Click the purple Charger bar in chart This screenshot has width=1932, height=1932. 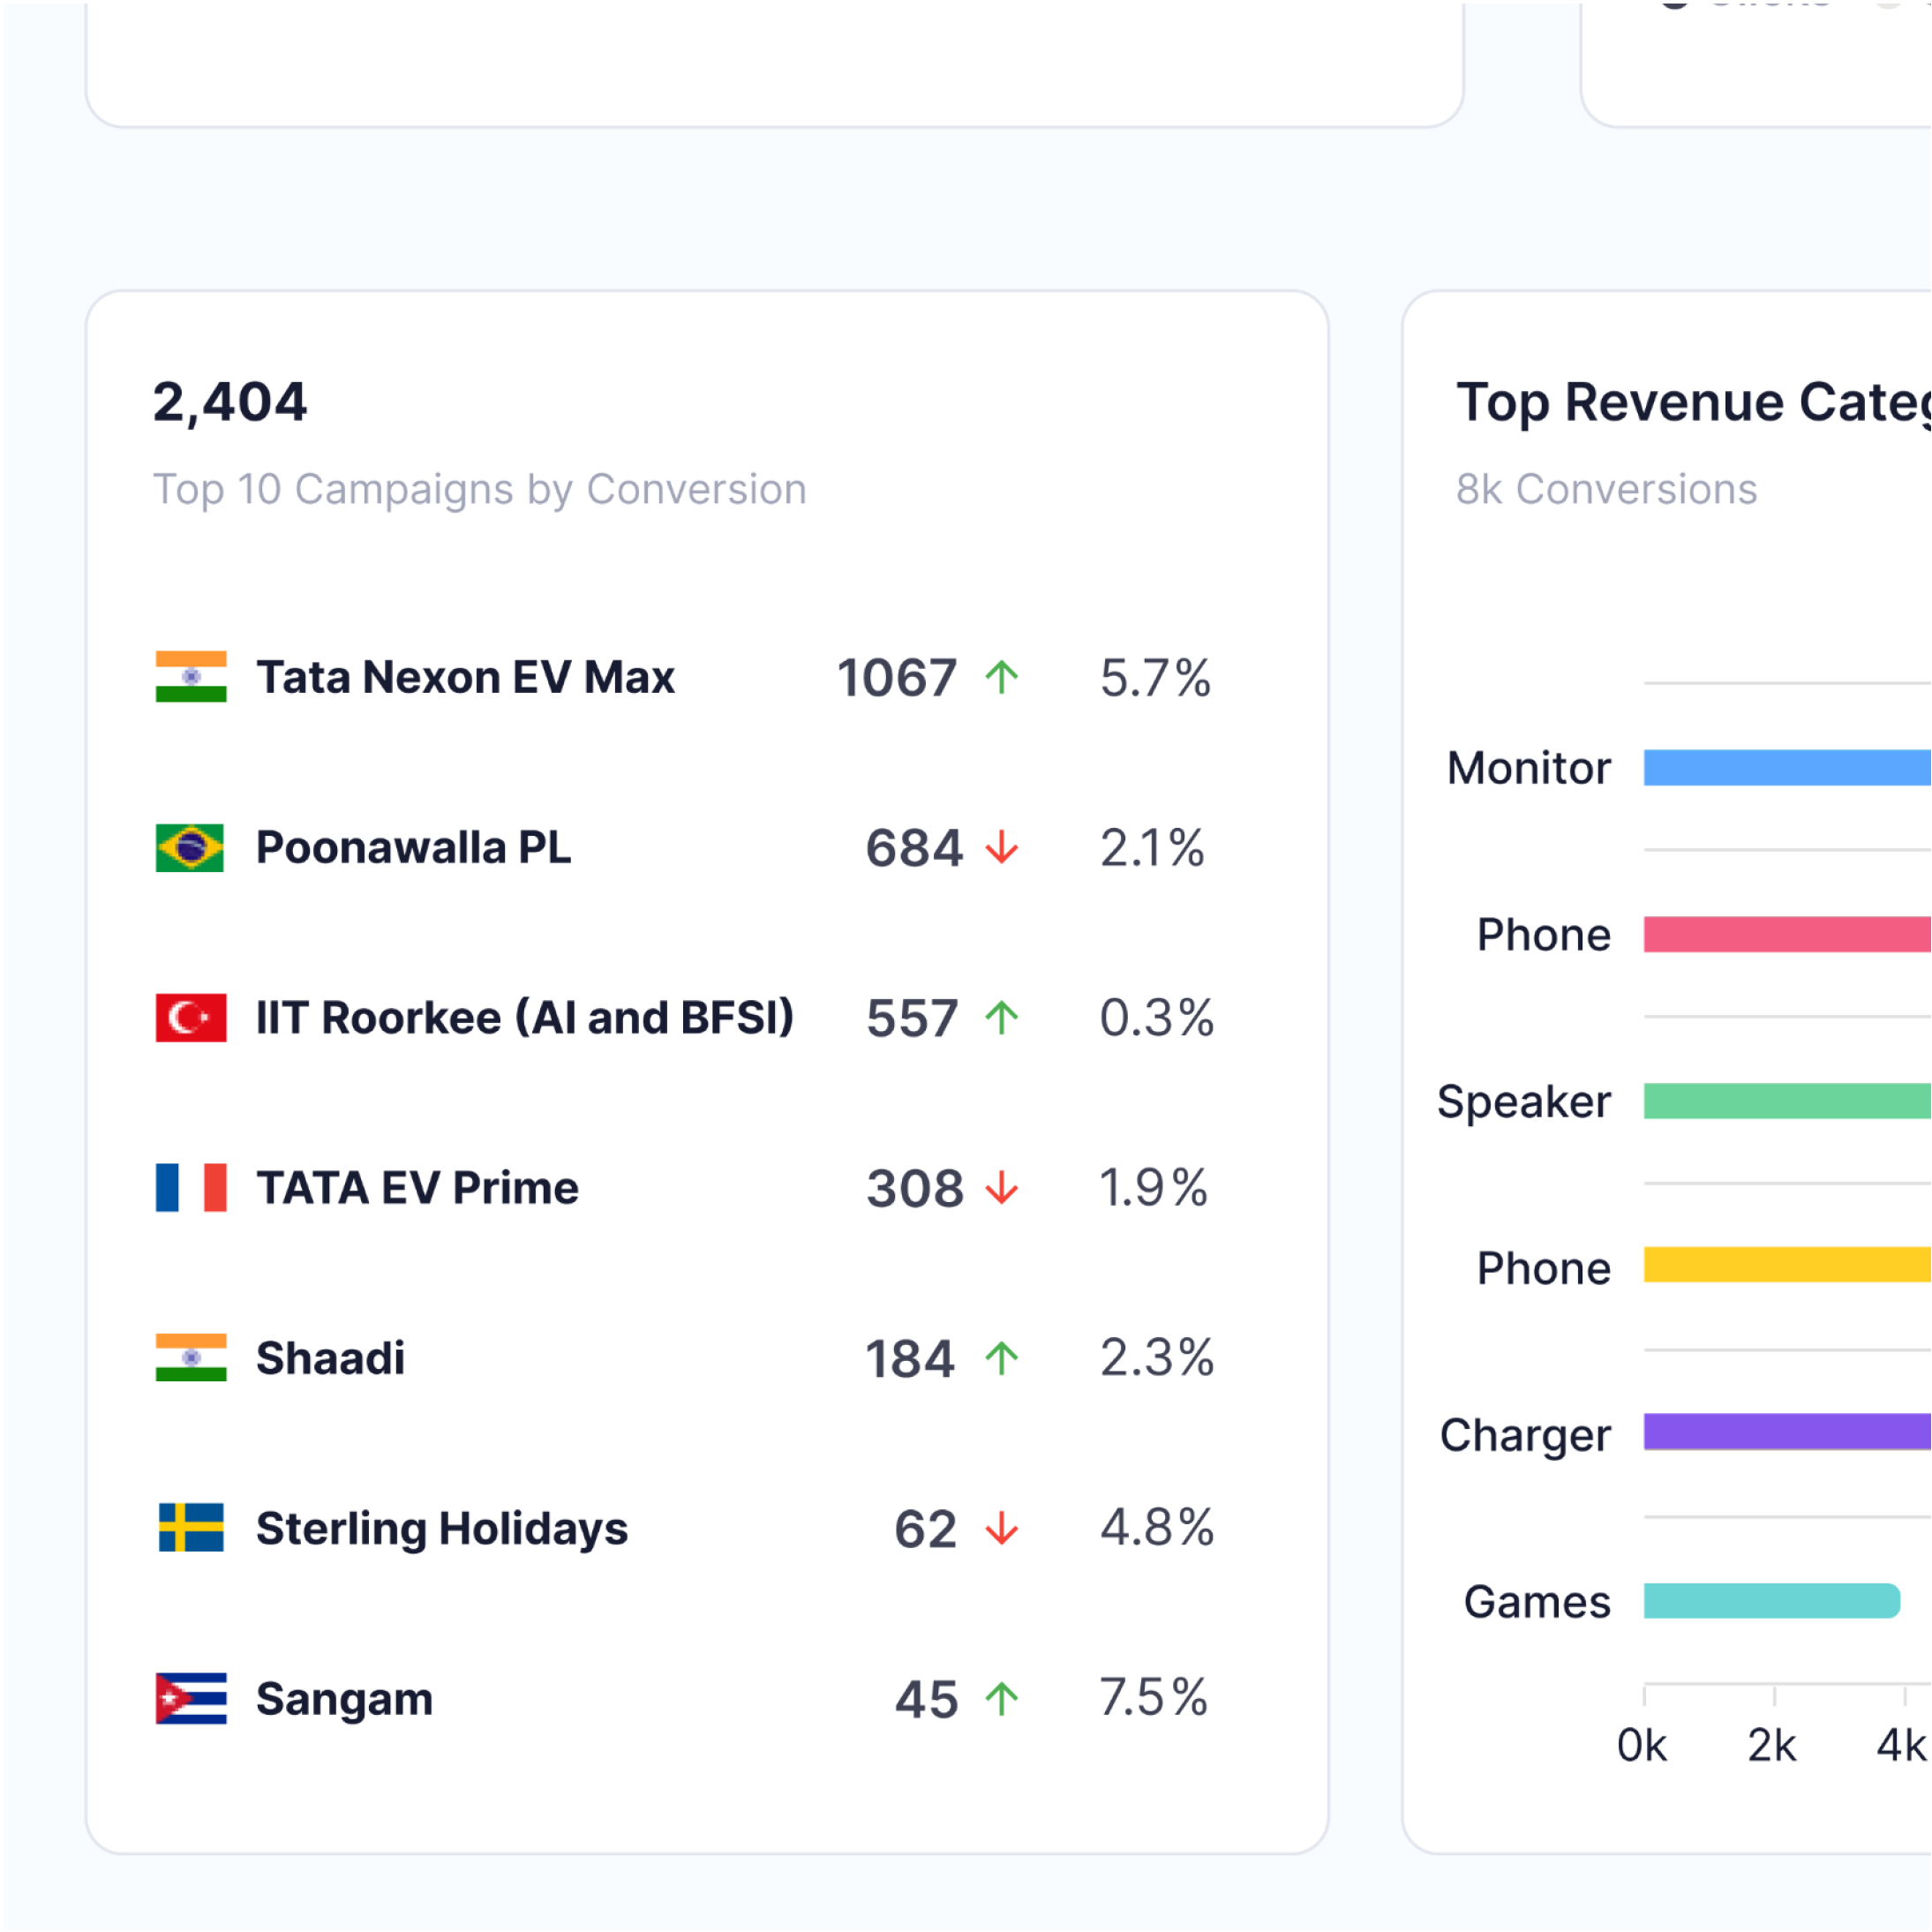(1787, 1432)
